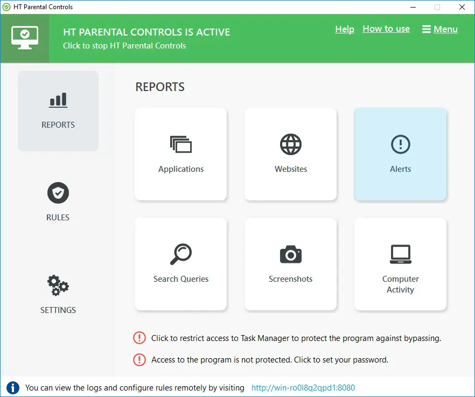475x397 pixels.
Task: Open the remote access URL link
Action: [x=303, y=388]
